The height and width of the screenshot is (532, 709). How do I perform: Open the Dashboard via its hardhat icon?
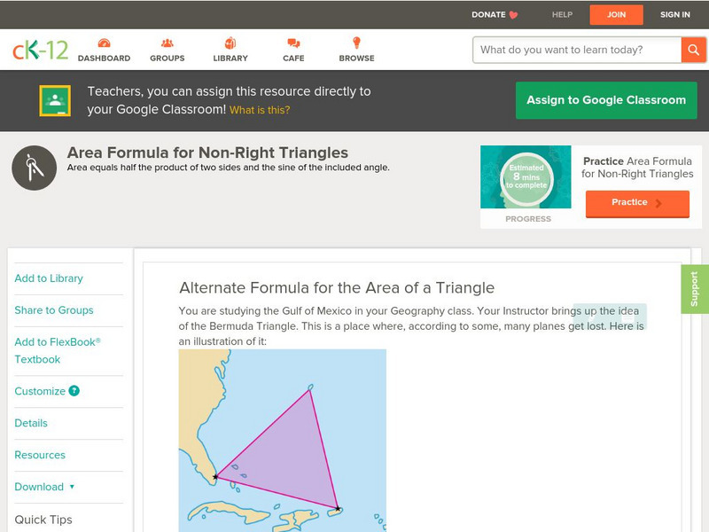pyautogui.click(x=106, y=42)
